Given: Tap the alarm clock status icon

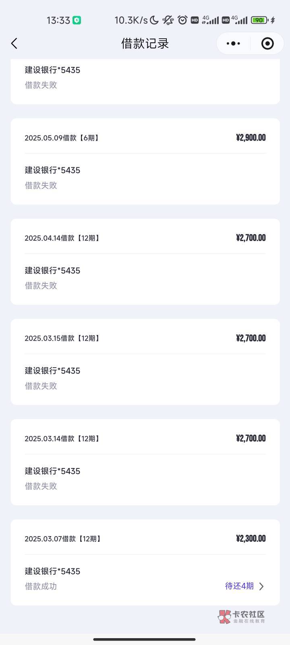Looking at the screenshot, I should click(x=182, y=20).
